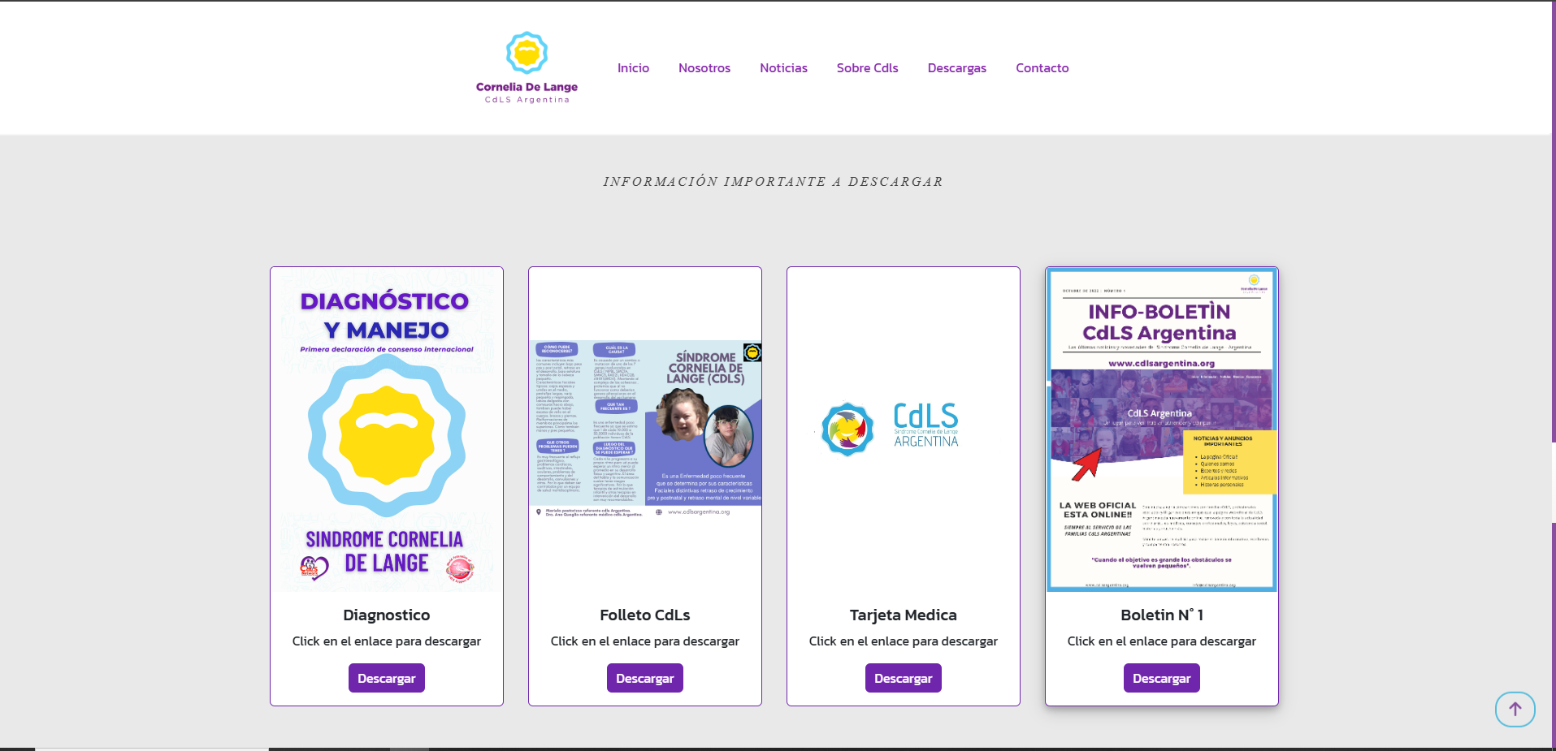
Task: Click the Boletin N° 1 card title
Action: click(1161, 615)
